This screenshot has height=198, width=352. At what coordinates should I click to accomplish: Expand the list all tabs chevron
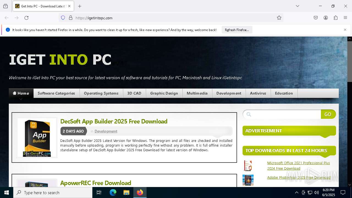point(298,6)
